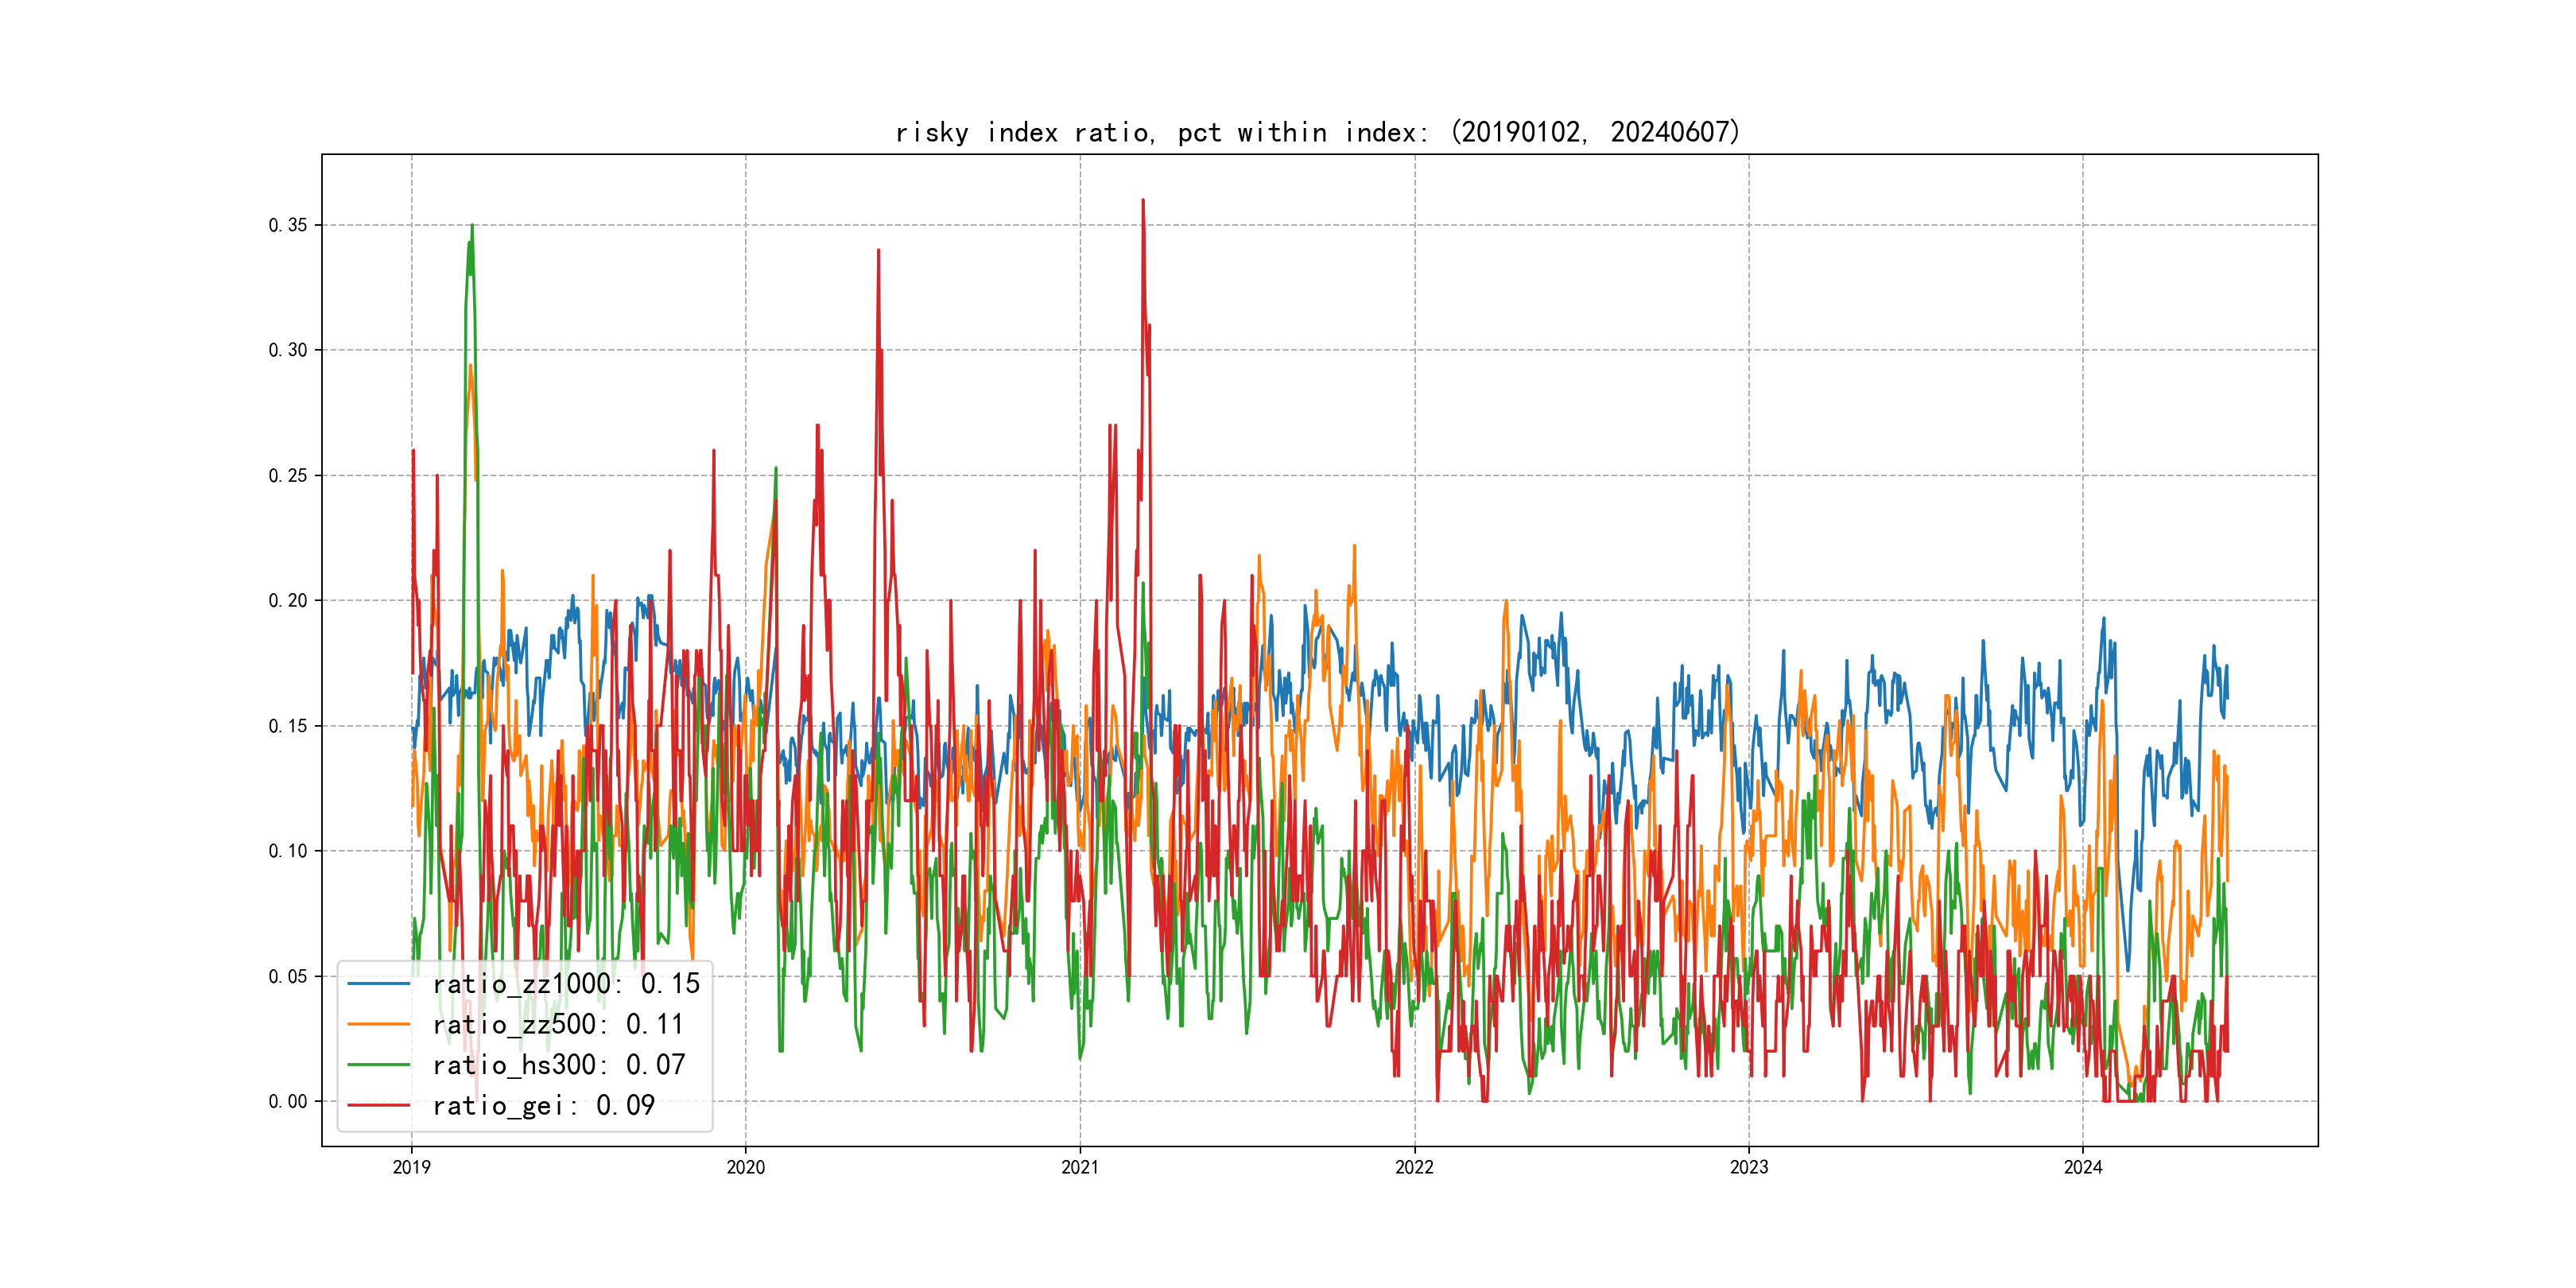Select the 'ratio_hs300: 0.07' legend label

point(558,1065)
